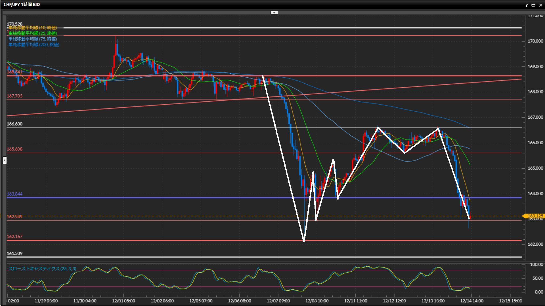Image resolution: width=545 pixels, height=306 pixels.
Task: Expand the top toolbar dropdown arrow
Action: click(x=274, y=13)
